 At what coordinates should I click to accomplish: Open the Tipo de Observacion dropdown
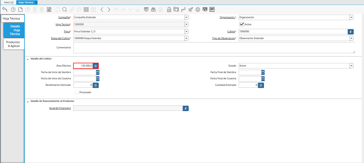(x=351, y=38)
